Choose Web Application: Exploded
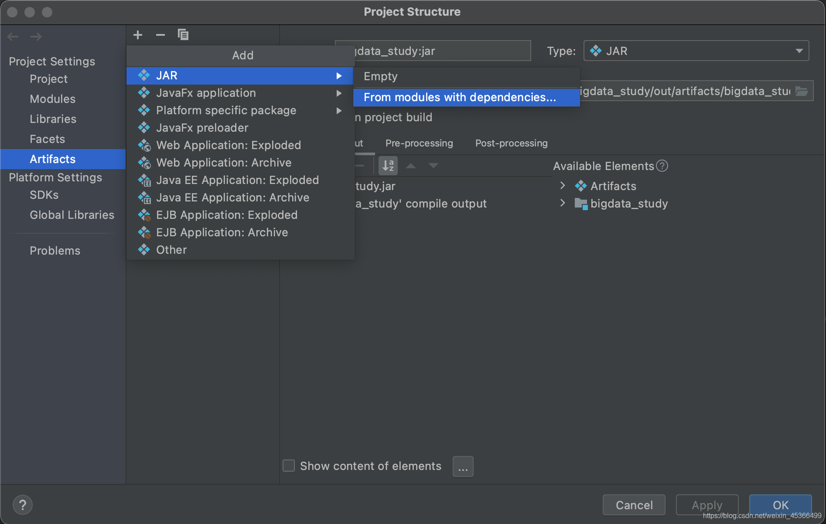The height and width of the screenshot is (524, 826). [x=240, y=146]
